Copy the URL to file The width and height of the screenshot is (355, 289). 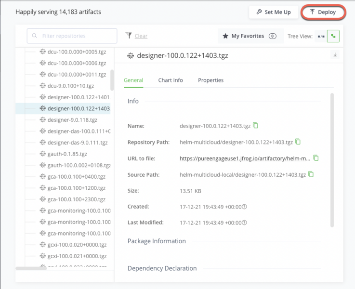316,158
